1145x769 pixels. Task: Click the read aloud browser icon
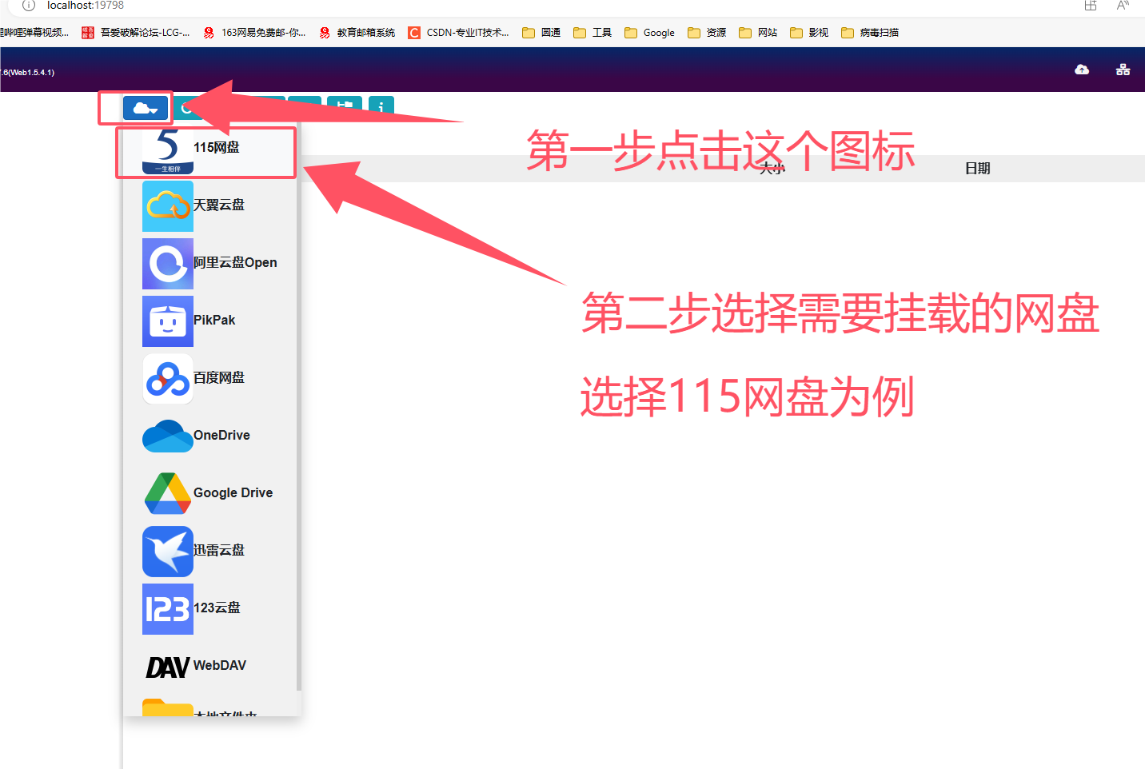[x=1123, y=6]
